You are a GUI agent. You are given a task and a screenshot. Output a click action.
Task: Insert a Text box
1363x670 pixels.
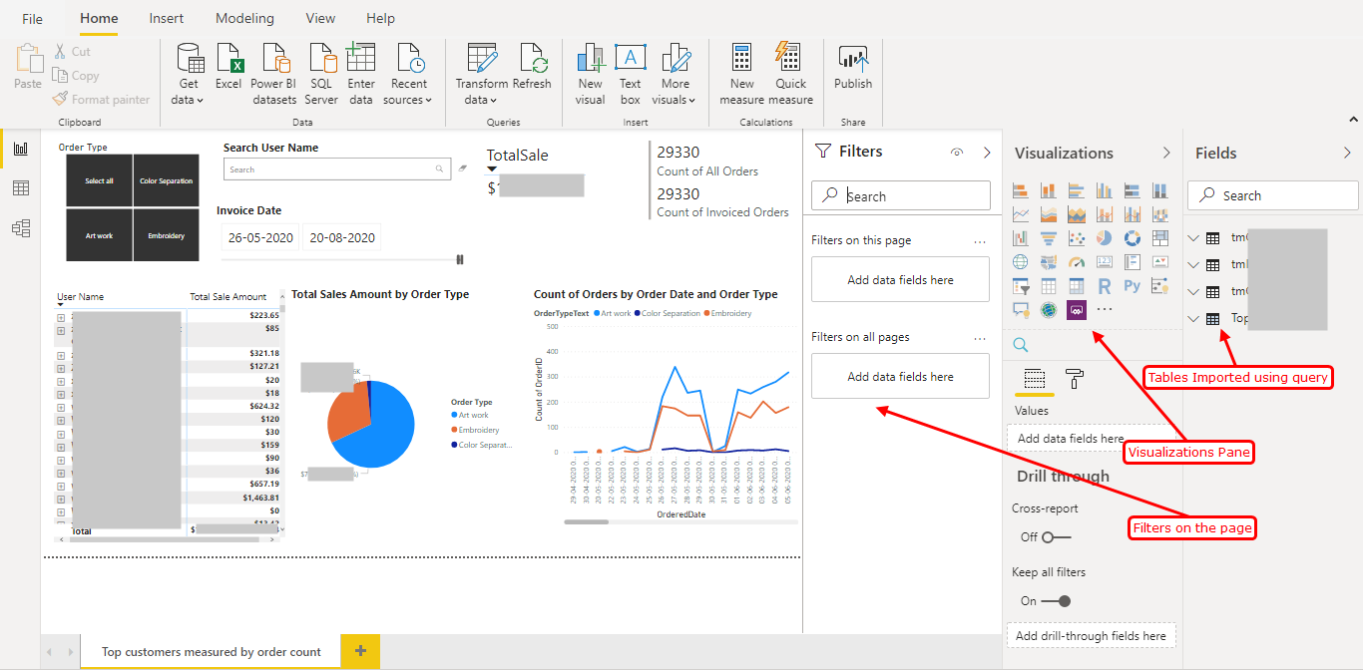pyautogui.click(x=630, y=60)
